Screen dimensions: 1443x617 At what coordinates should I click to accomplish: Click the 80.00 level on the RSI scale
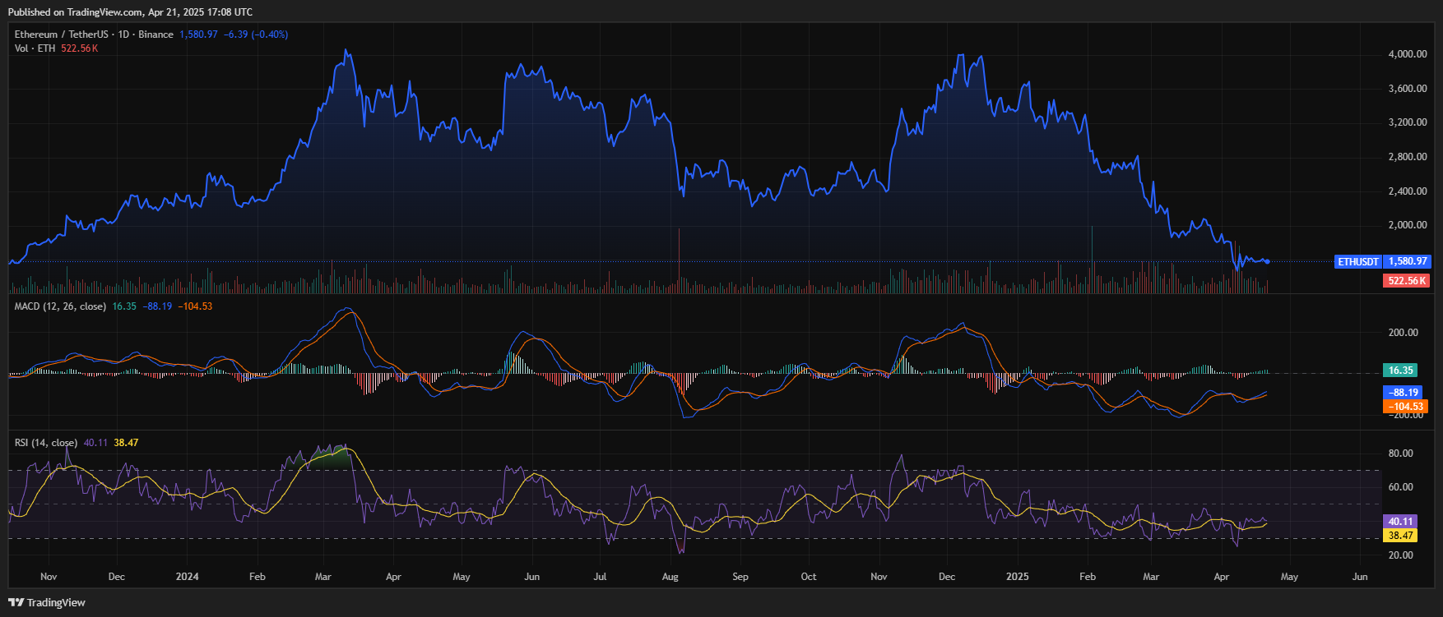[x=1400, y=454]
